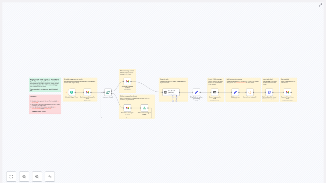Select the Get threads with specific labels node
Image resolution: width=326 pixels, height=194 pixels.
[87, 92]
